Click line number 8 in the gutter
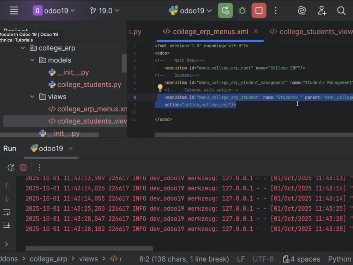The image size is (353, 265). click(x=134, y=98)
